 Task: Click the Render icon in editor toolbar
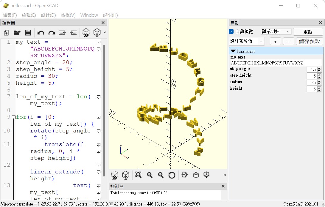pos(97,33)
